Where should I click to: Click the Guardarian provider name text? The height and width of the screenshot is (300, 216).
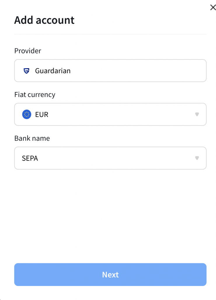coord(53,71)
